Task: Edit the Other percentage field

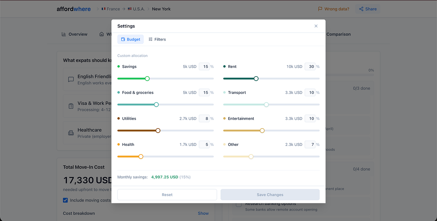Action: point(310,144)
